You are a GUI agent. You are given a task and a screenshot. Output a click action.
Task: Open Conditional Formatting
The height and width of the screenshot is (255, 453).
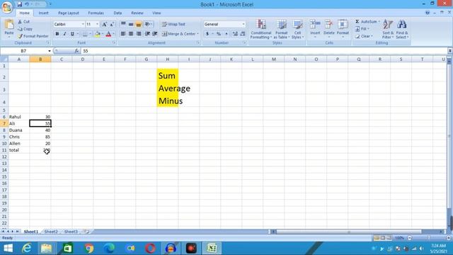(x=261, y=29)
